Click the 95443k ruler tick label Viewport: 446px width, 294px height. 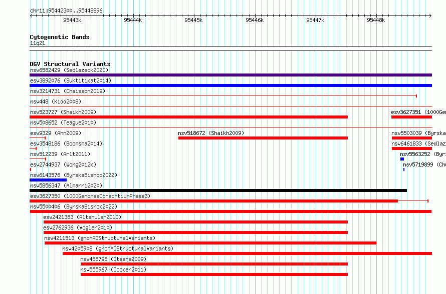pyautogui.click(x=72, y=20)
